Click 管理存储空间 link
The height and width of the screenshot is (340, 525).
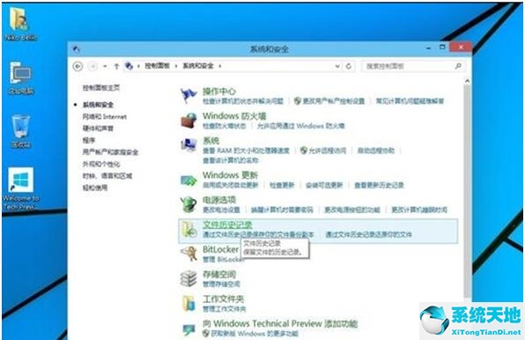click(x=221, y=285)
